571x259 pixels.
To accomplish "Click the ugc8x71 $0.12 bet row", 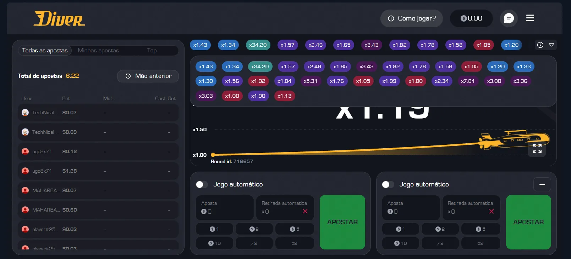I will click(98, 151).
